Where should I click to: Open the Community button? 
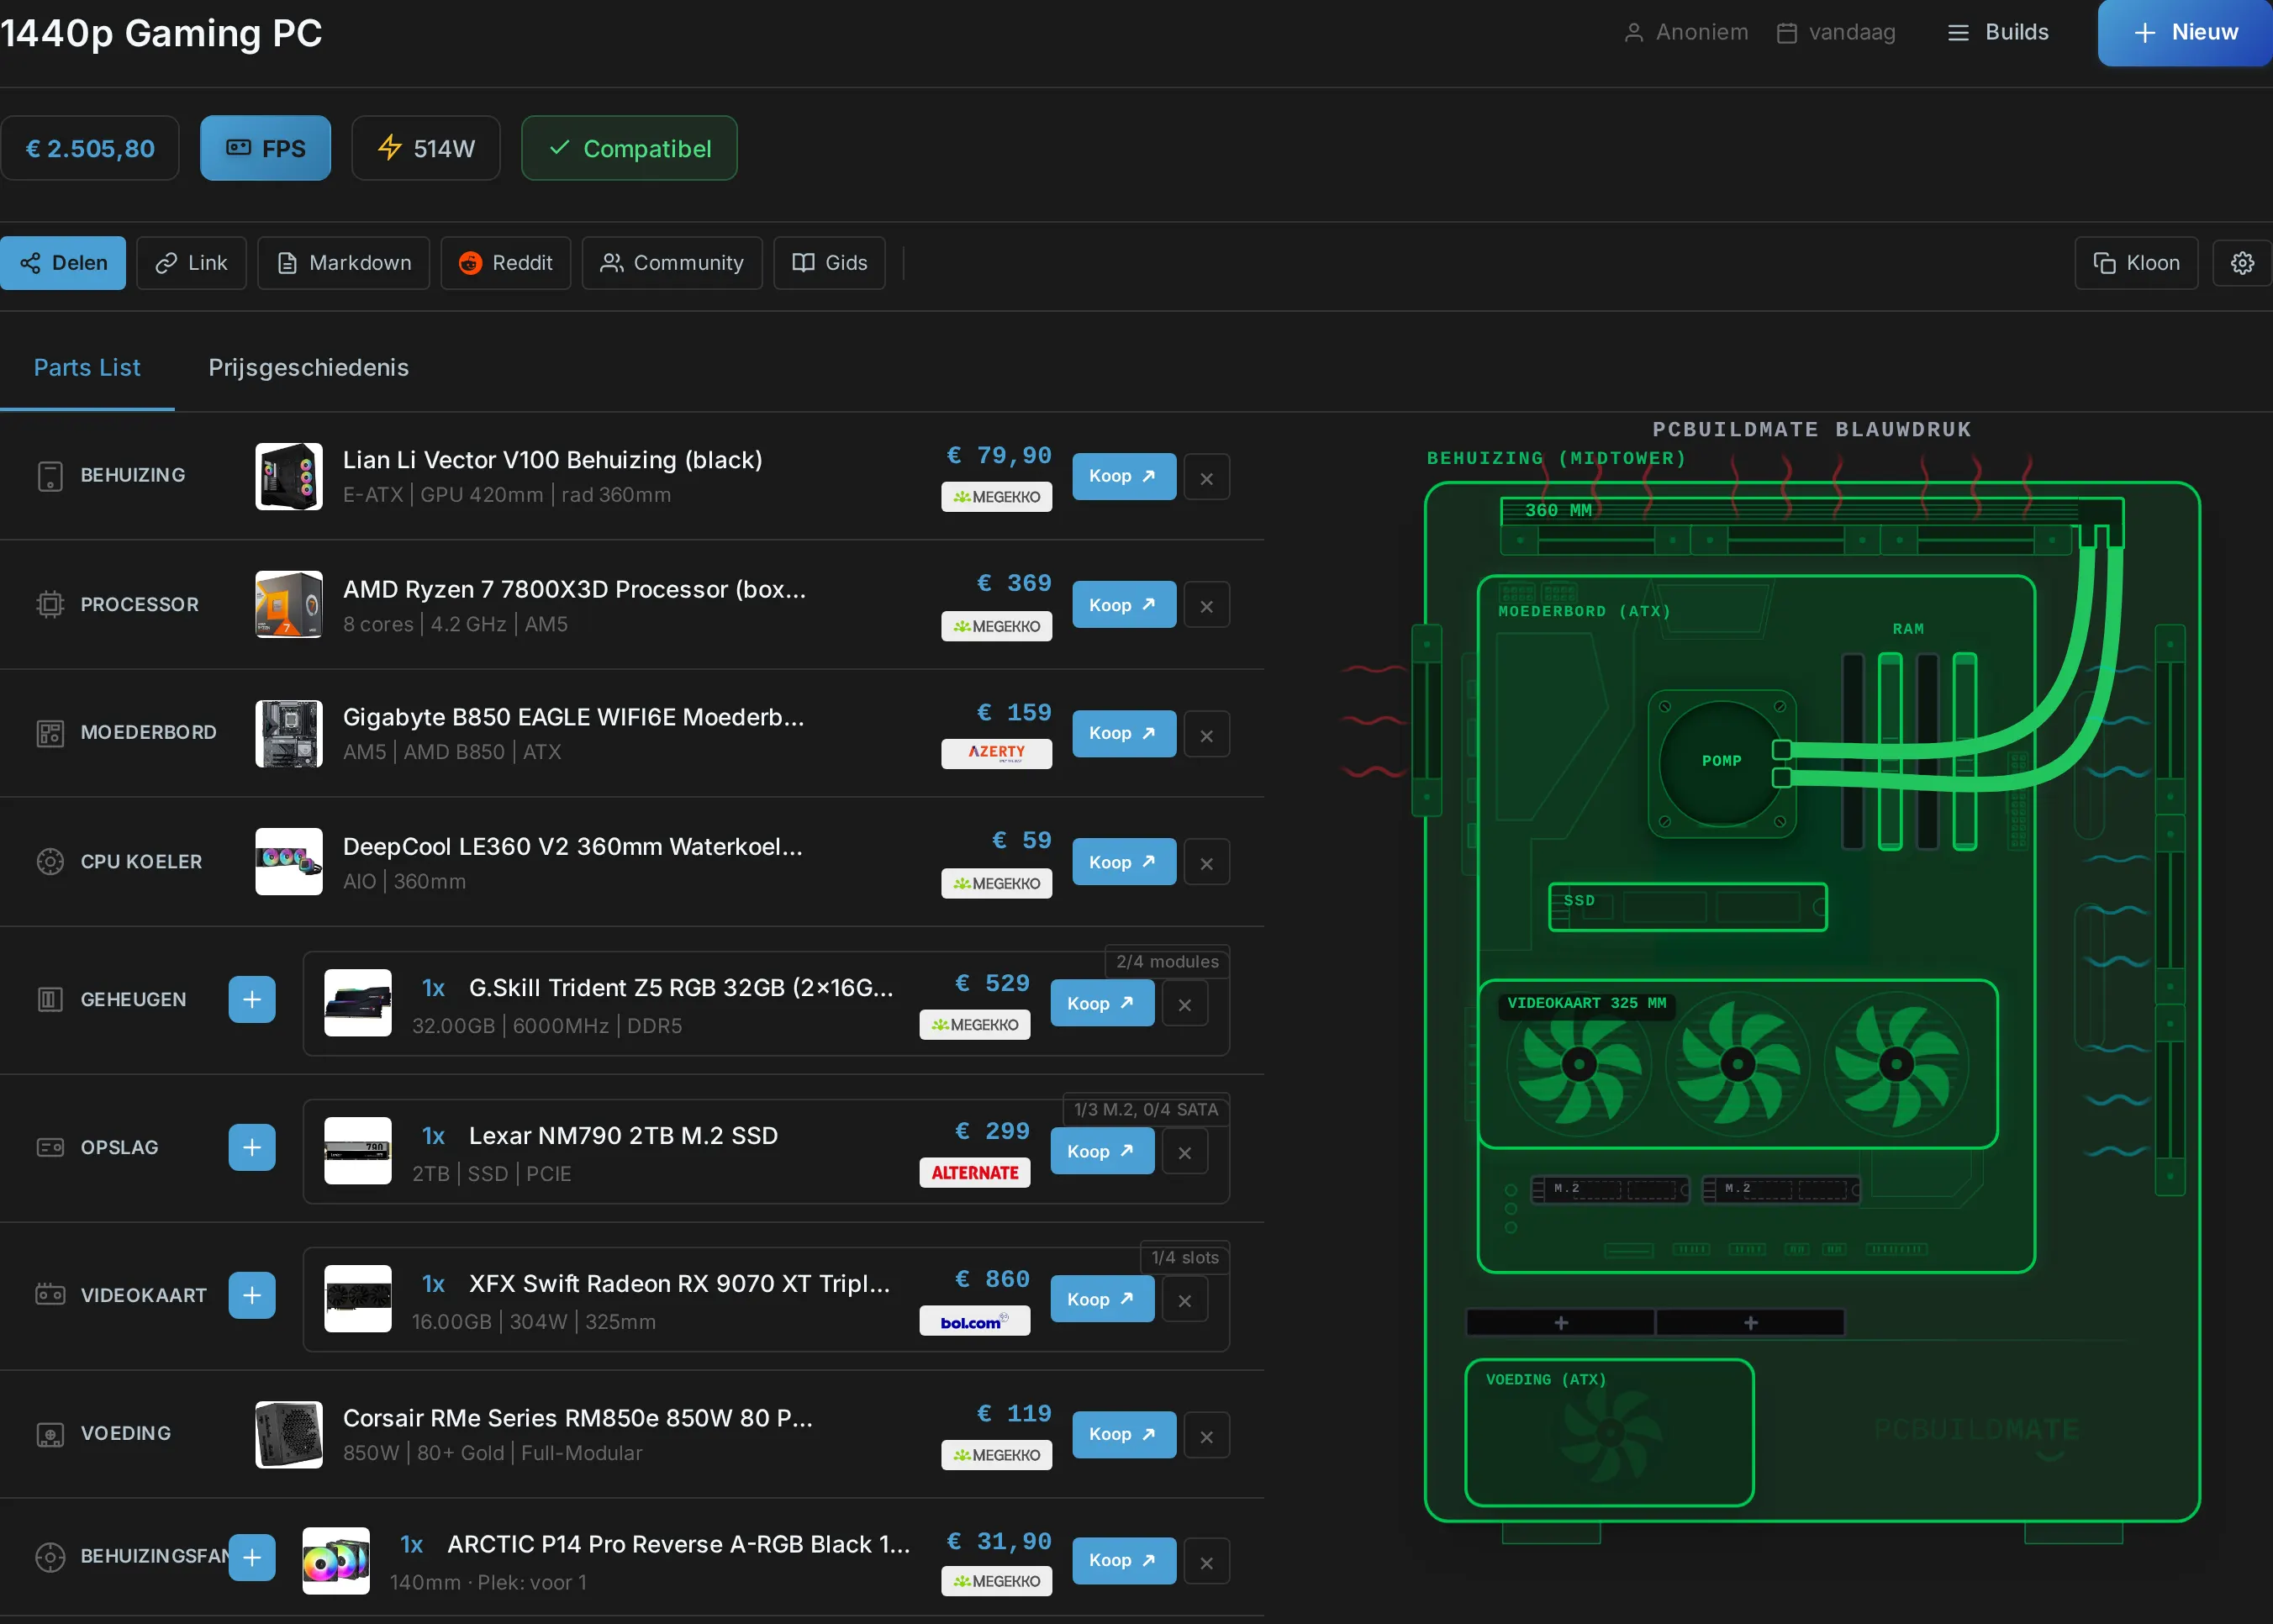672,263
